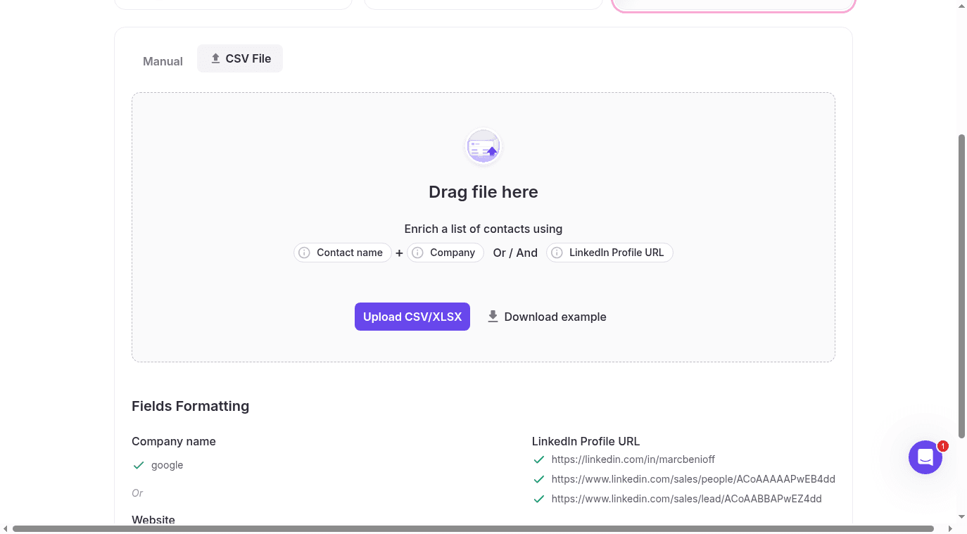Click the Company name label
The width and height of the screenshot is (967, 534).
pyautogui.click(x=174, y=441)
